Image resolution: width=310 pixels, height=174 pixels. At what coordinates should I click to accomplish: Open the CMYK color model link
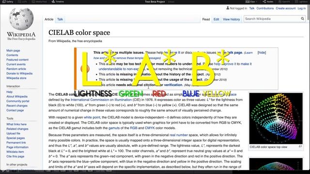[x=150, y=128]
